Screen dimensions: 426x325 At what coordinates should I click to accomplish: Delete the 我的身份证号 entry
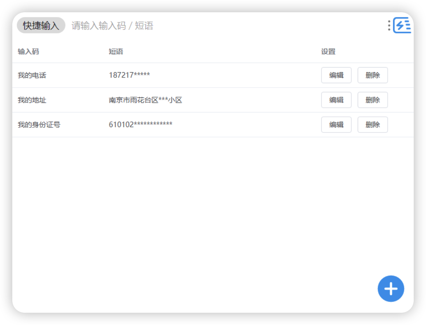pyautogui.click(x=372, y=125)
